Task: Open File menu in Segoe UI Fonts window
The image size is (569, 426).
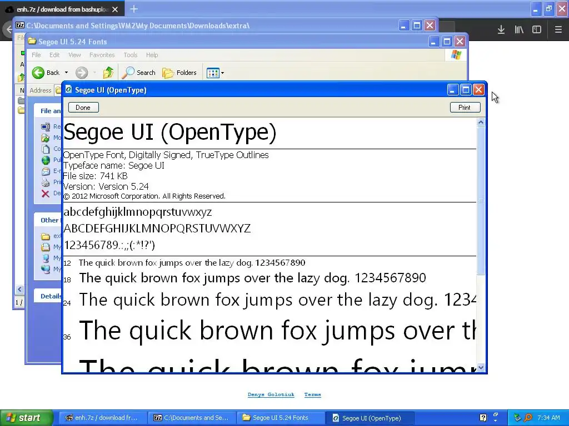Action: point(36,55)
